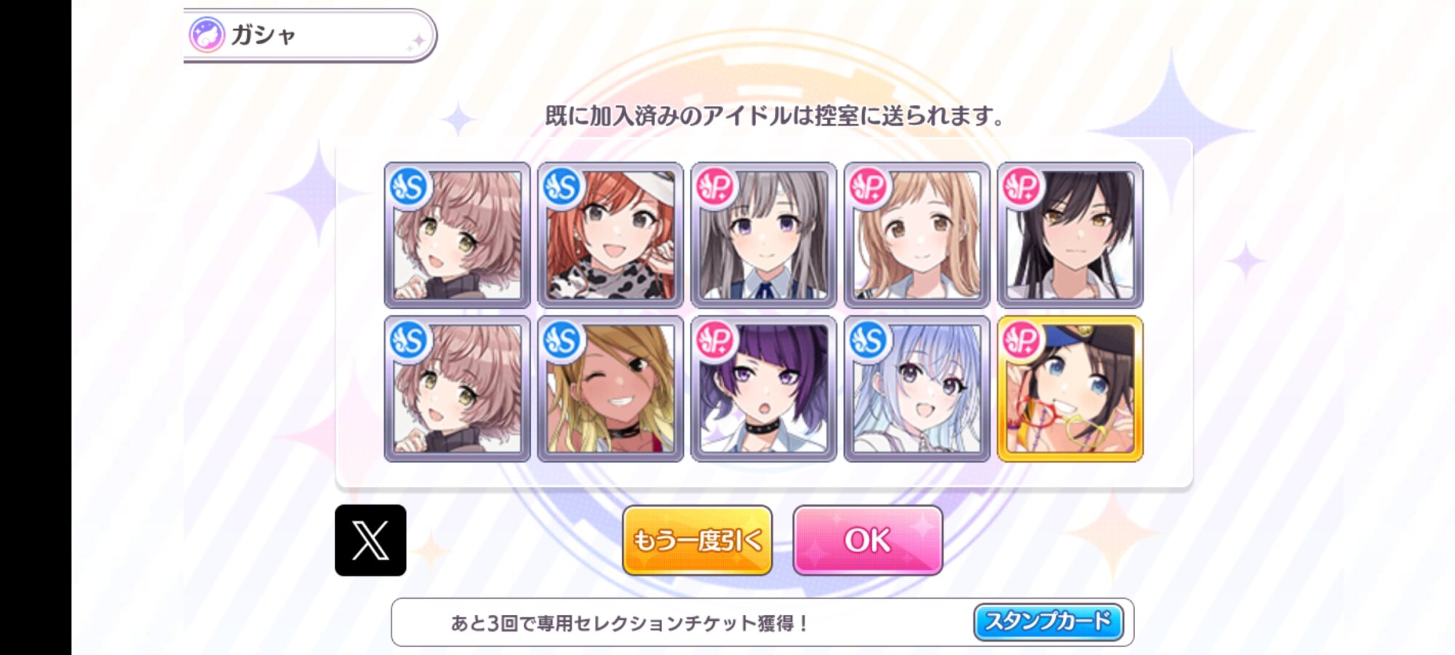Click S badge on light-blue-haired idol card
The height and width of the screenshot is (655, 1455).
click(x=869, y=341)
